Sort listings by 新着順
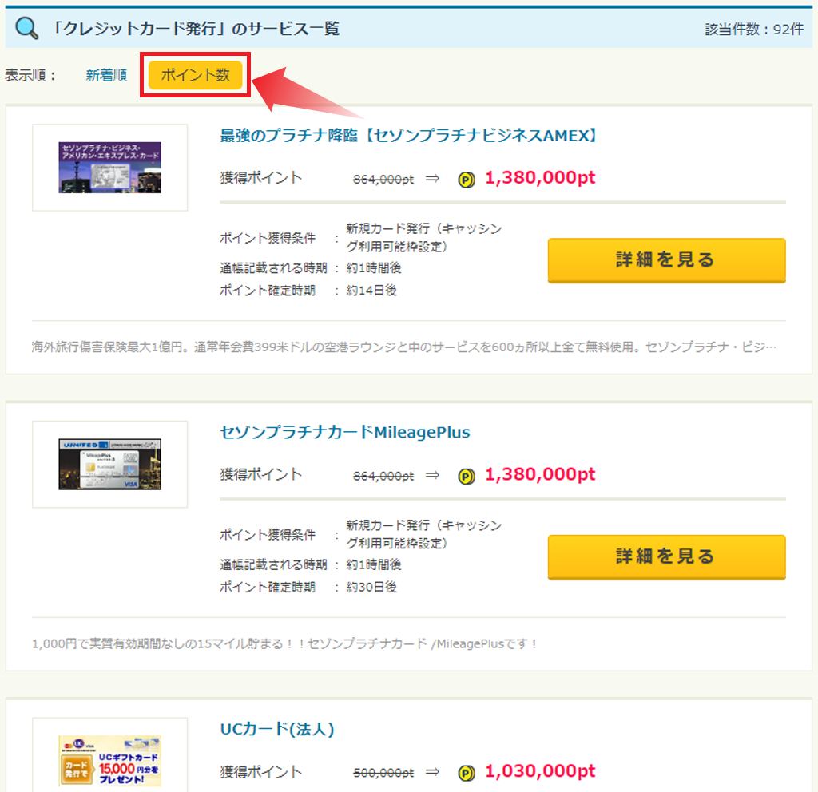 (x=106, y=75)
